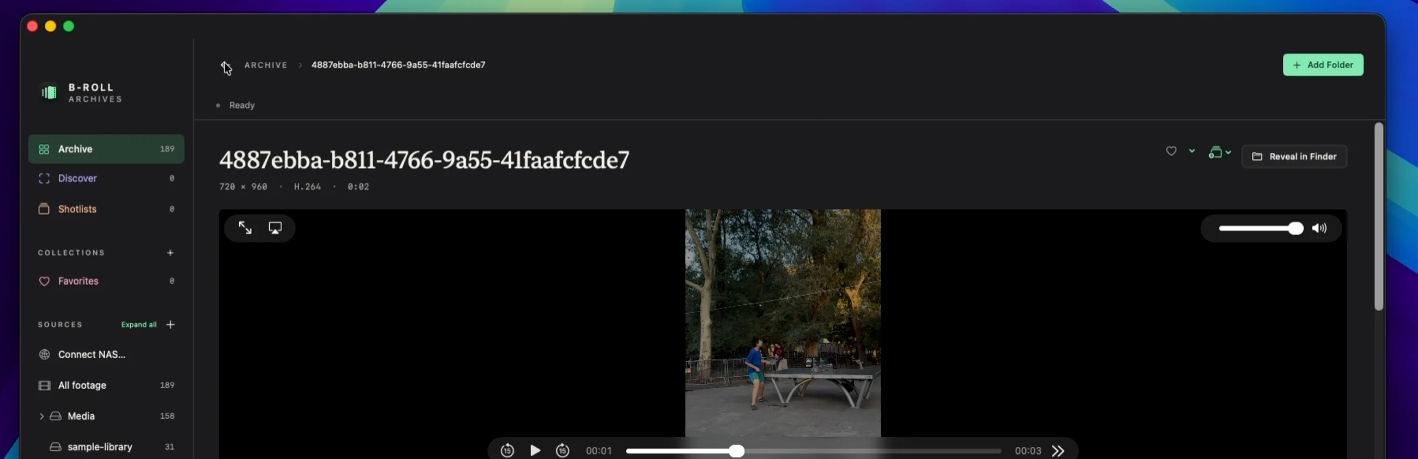Image resolution: width=1418 pixels, height=459 pixels.
Task: Open AirPlay from the video player
Action: 275,228
